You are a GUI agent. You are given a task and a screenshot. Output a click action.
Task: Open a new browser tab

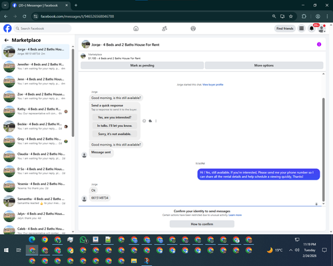coord(76,5)
